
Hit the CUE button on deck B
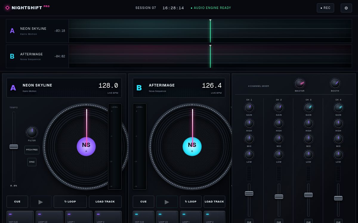coord(143,202)
